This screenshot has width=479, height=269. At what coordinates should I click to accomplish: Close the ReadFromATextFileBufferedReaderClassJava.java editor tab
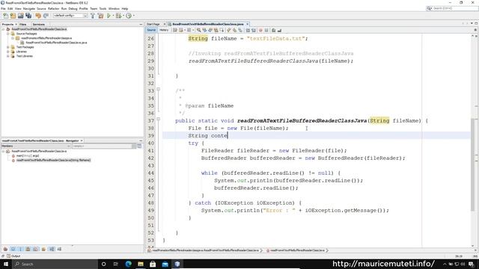click(x=247, y=24)
